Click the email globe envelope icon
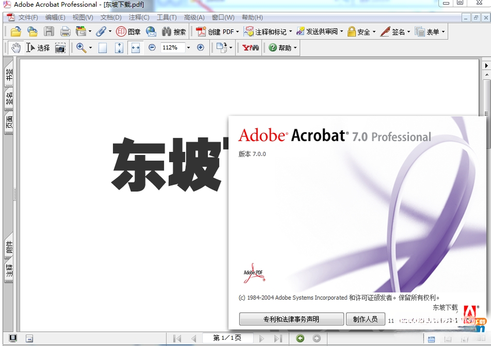491x346 pixels. pos(151,32)
